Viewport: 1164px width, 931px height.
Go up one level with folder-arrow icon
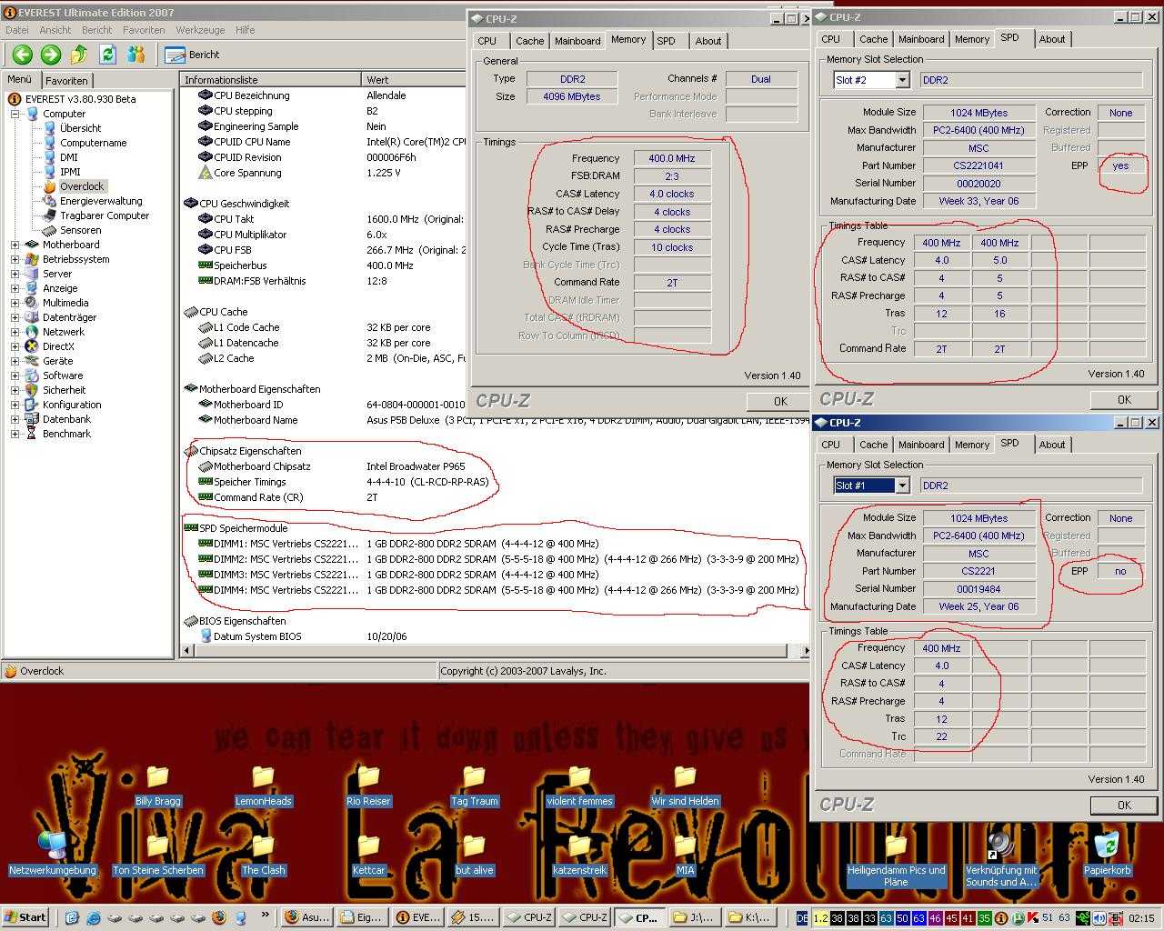pos(79,55)
